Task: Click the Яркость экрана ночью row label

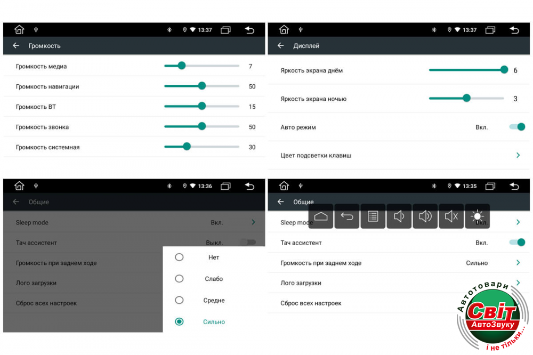Action: (313, 99)
